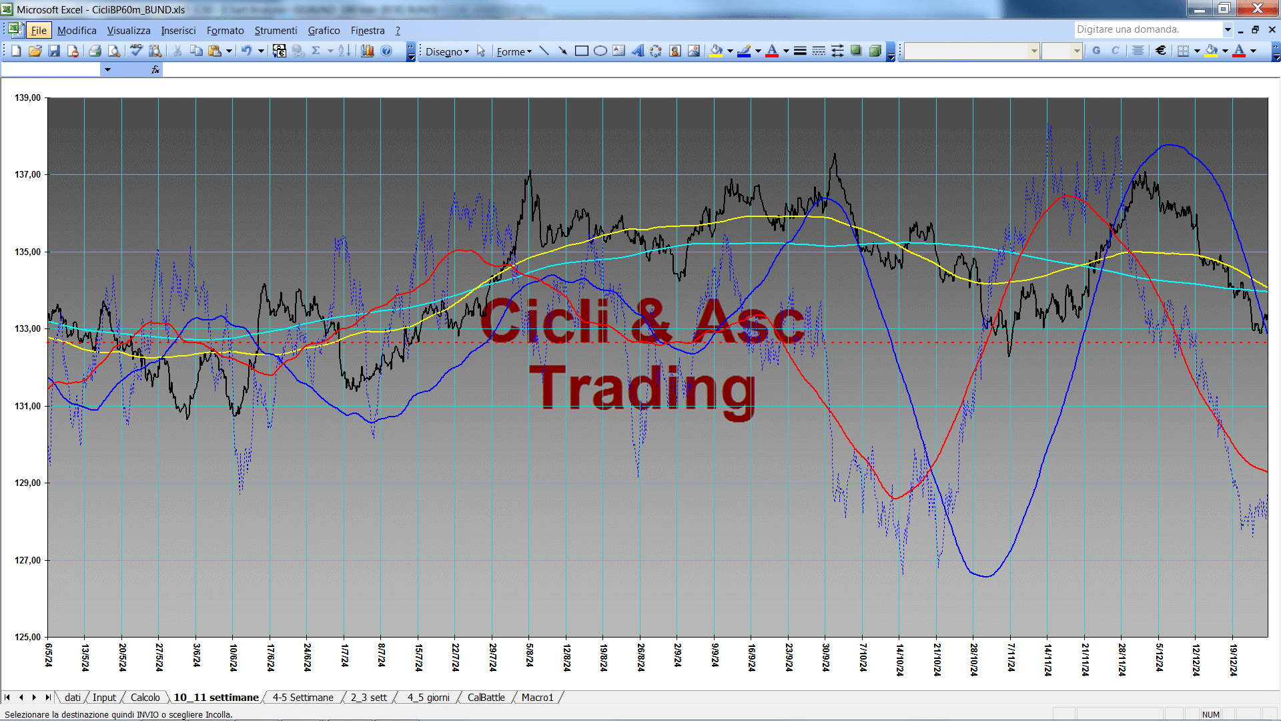This screenshot has height=721, width=1281.
Task: Click the Digitare una domanda help field
Action: 1148,29
